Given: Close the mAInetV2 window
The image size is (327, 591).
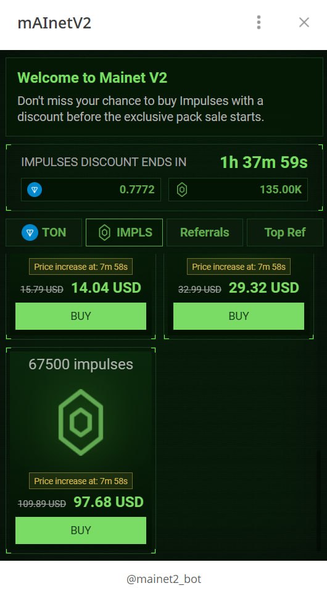Looking at the screenshot, I should click(x=304, y=22).
